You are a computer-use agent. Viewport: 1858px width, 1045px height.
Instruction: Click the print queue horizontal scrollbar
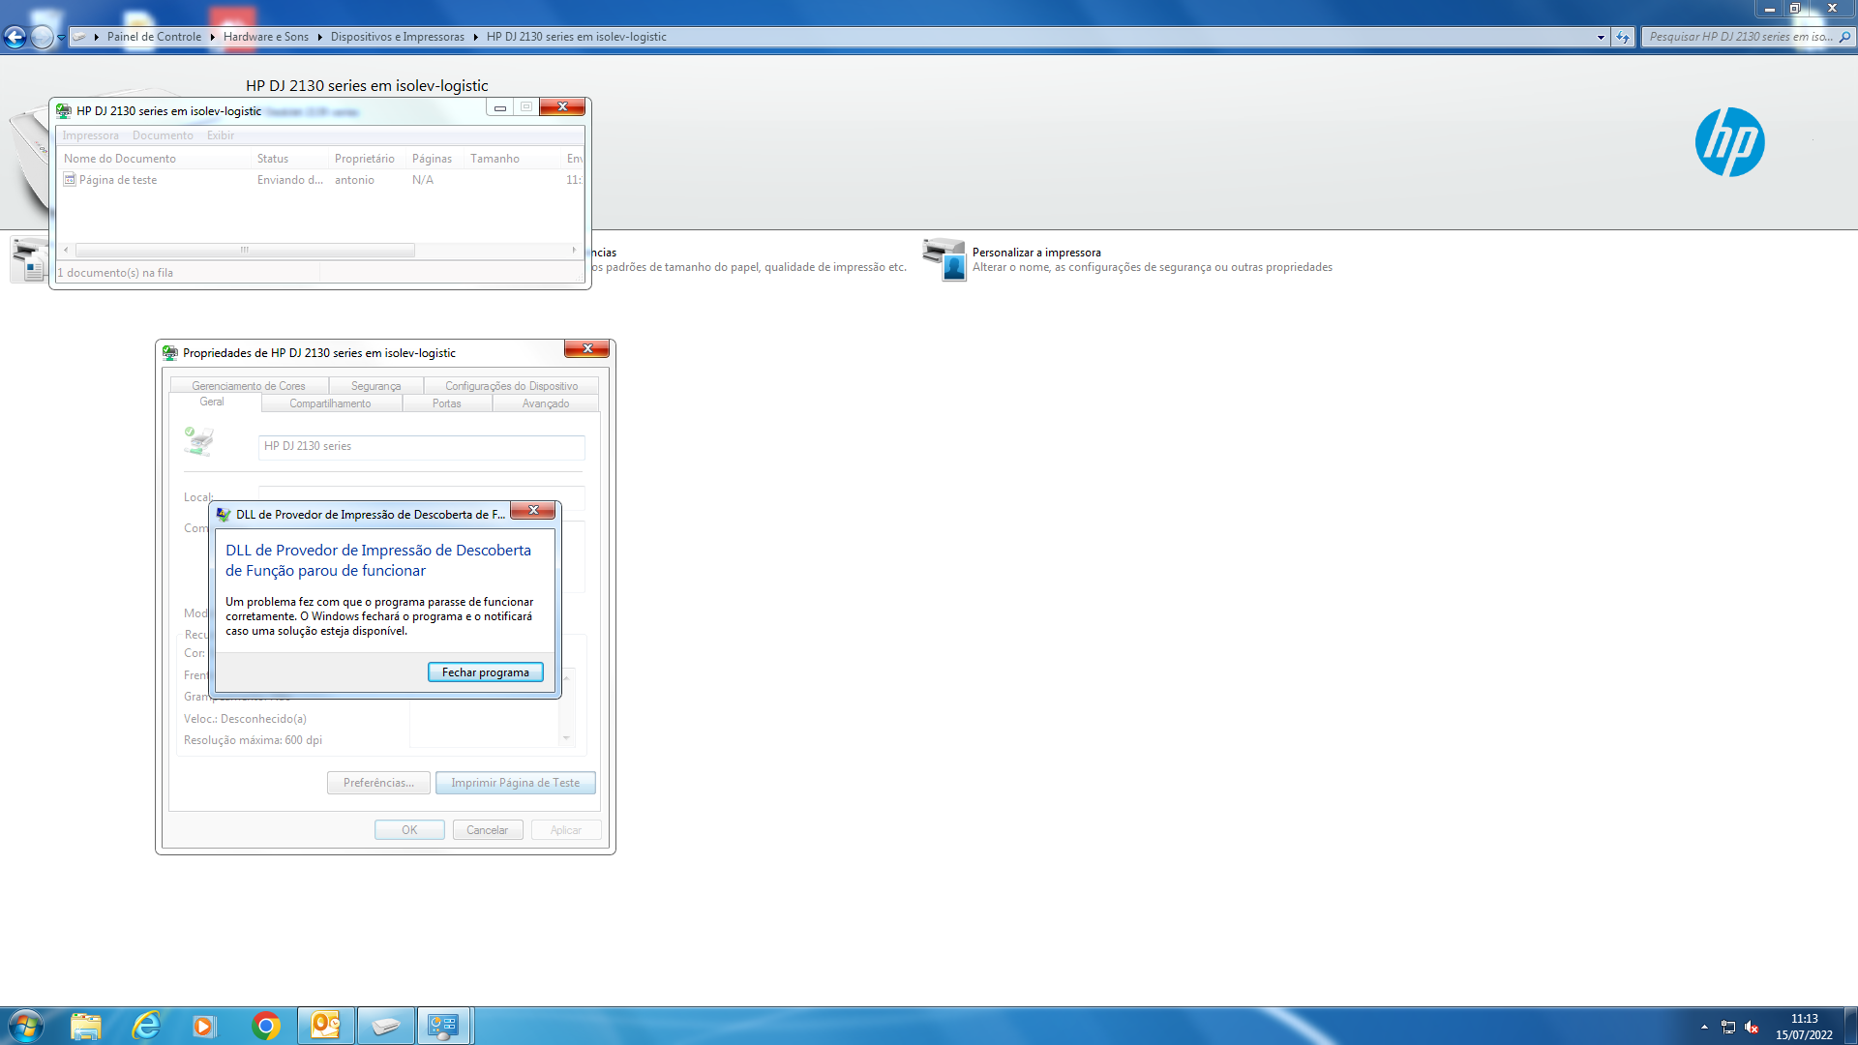pyautogui.click(x=245, y=250)
